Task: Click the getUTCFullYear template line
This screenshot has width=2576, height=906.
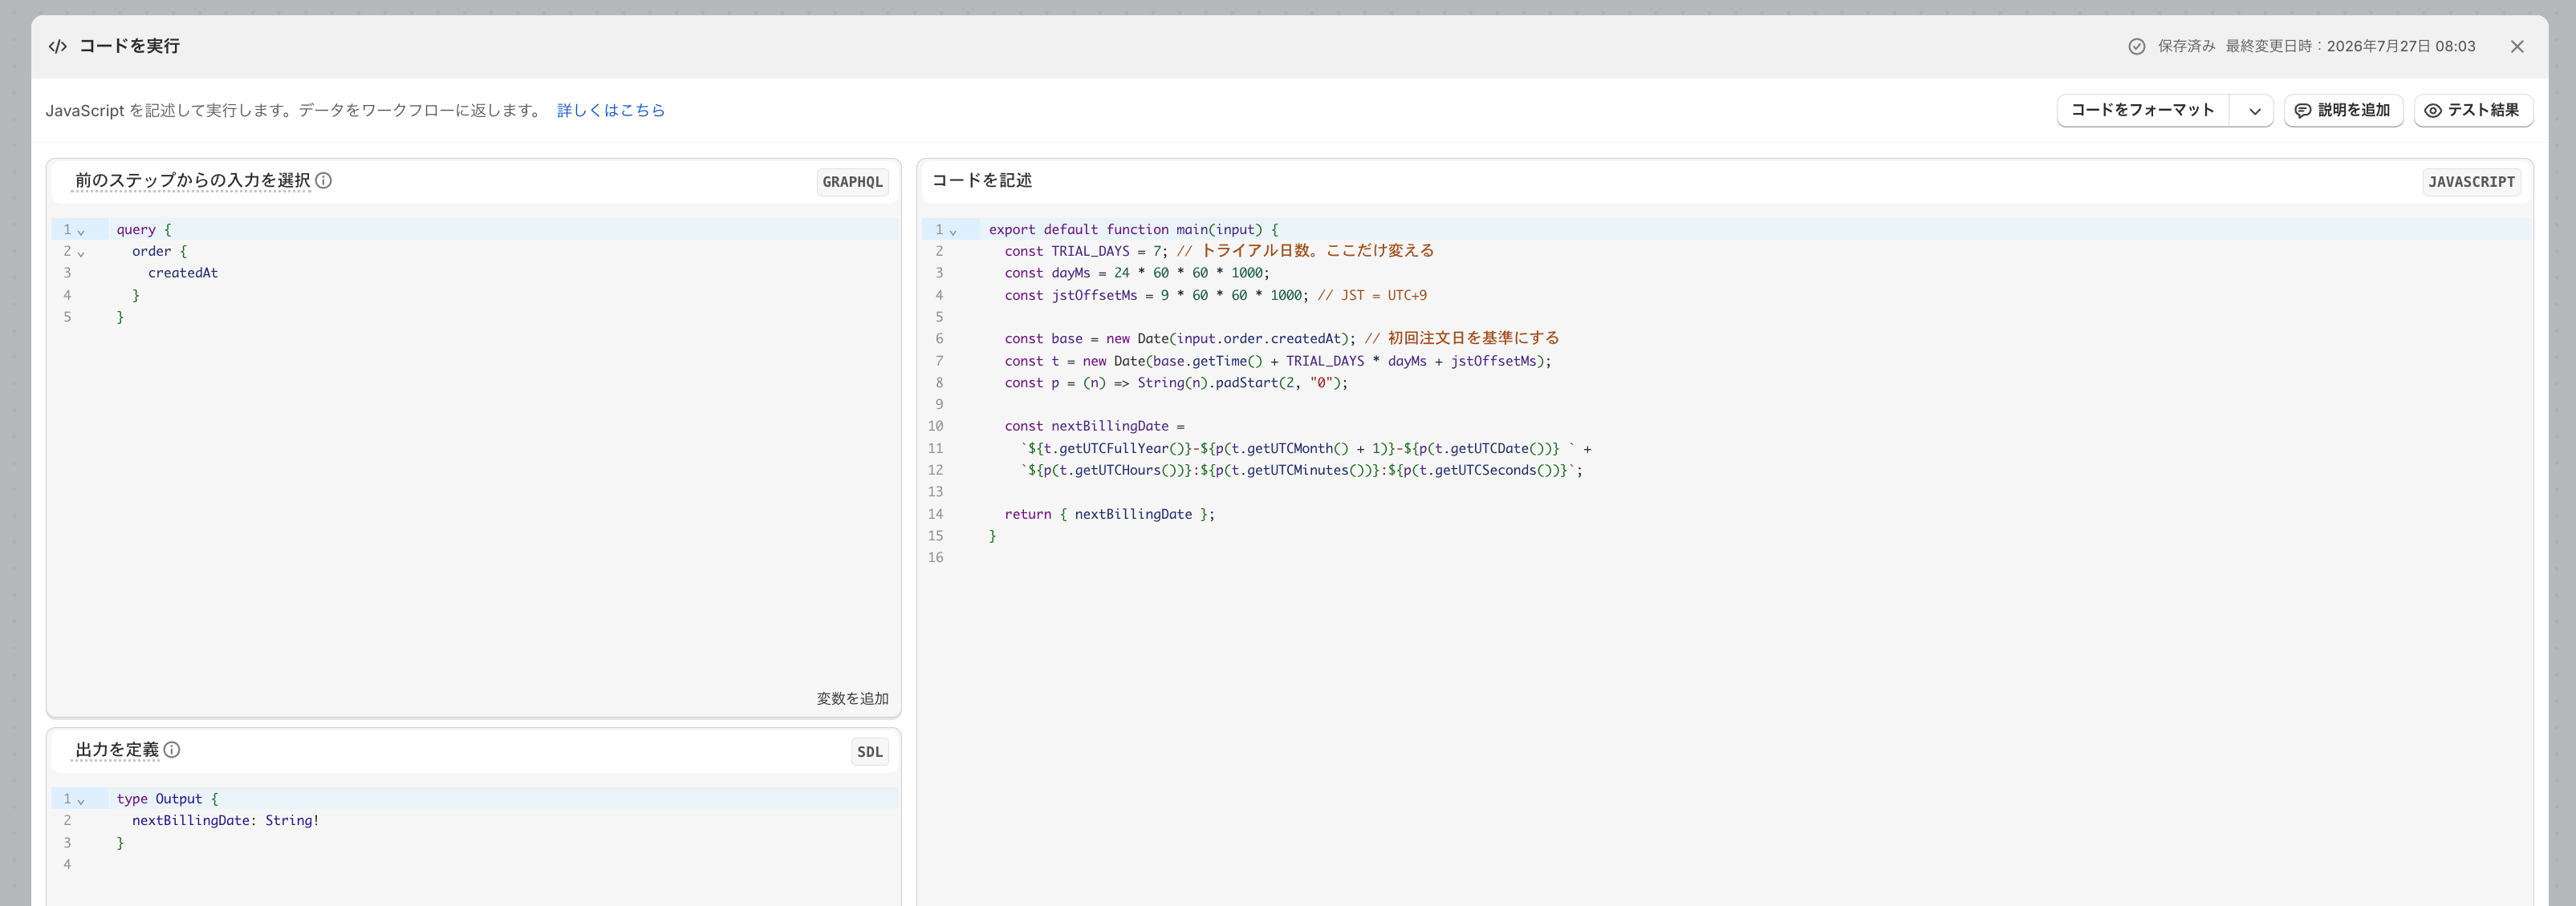Action: pyautogui.click(x=1306, y=448)
